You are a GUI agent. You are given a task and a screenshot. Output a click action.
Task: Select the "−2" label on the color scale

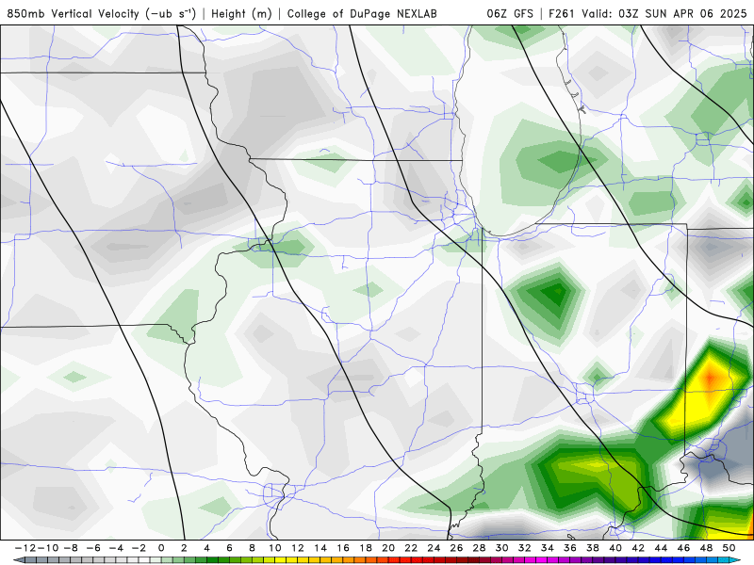pyautogui.click(x=139, y=548)
